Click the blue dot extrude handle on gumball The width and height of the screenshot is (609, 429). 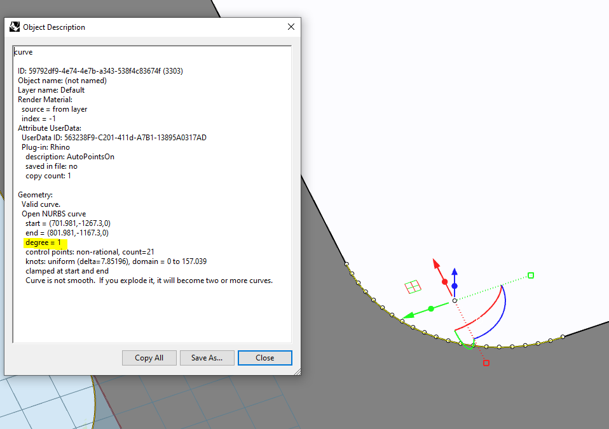click(455, 286)
